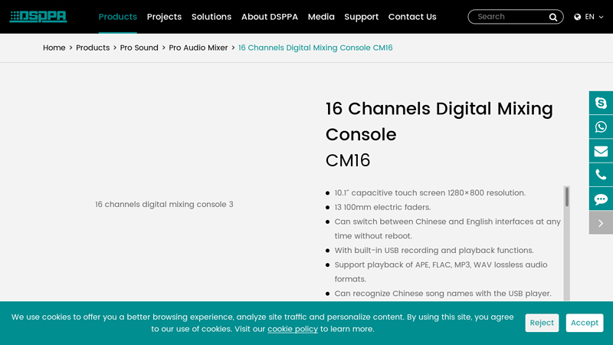Image resolution: width=613 pixels, height=345 pixels.
Task: Open the Media menu
Action: click(x=321, y=17)
